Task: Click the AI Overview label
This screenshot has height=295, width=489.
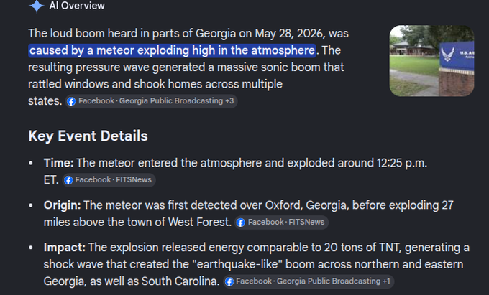Action: pos(77,6)
